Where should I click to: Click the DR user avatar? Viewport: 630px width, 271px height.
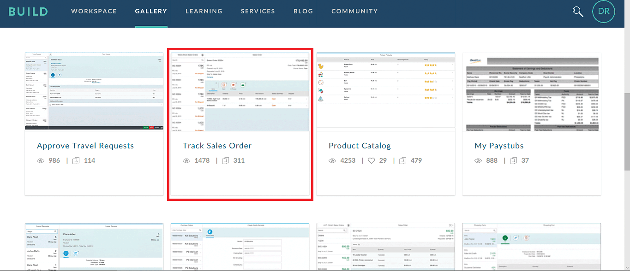coord(604,12)
